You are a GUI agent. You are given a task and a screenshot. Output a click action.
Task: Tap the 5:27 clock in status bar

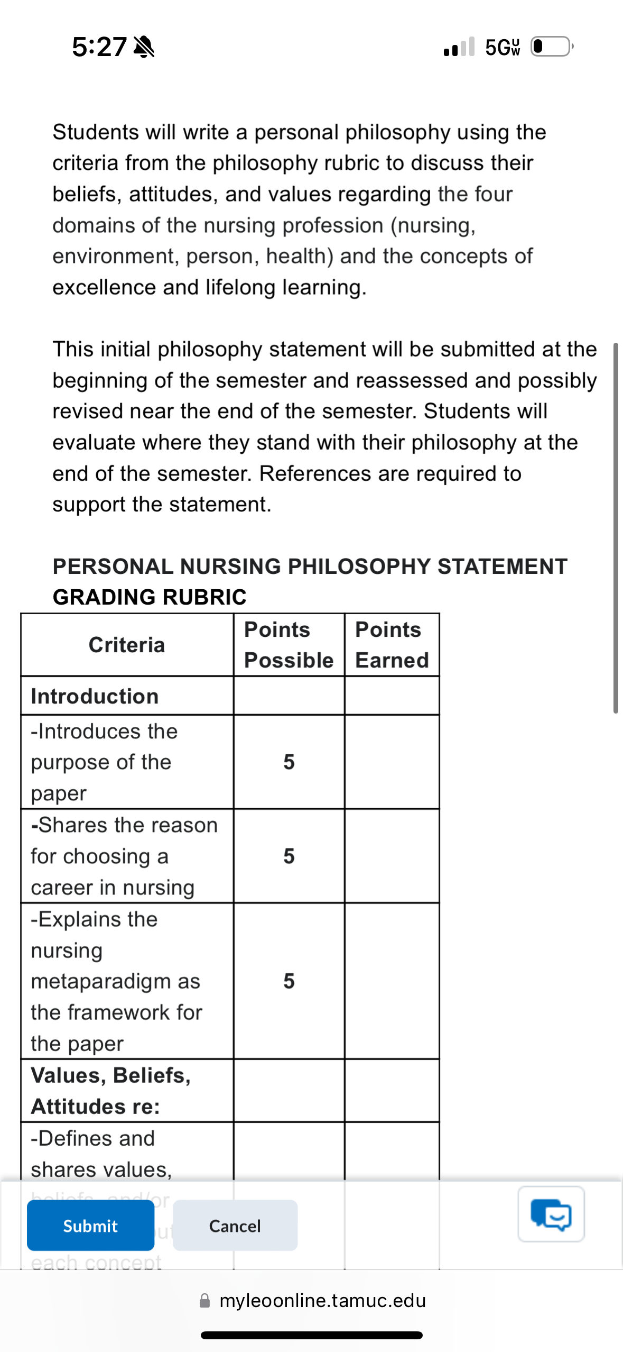click(99, 47)
